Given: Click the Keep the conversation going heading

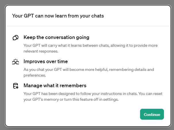Looking at the screenshot, I should pyautogui.click(x=56, y=37).
